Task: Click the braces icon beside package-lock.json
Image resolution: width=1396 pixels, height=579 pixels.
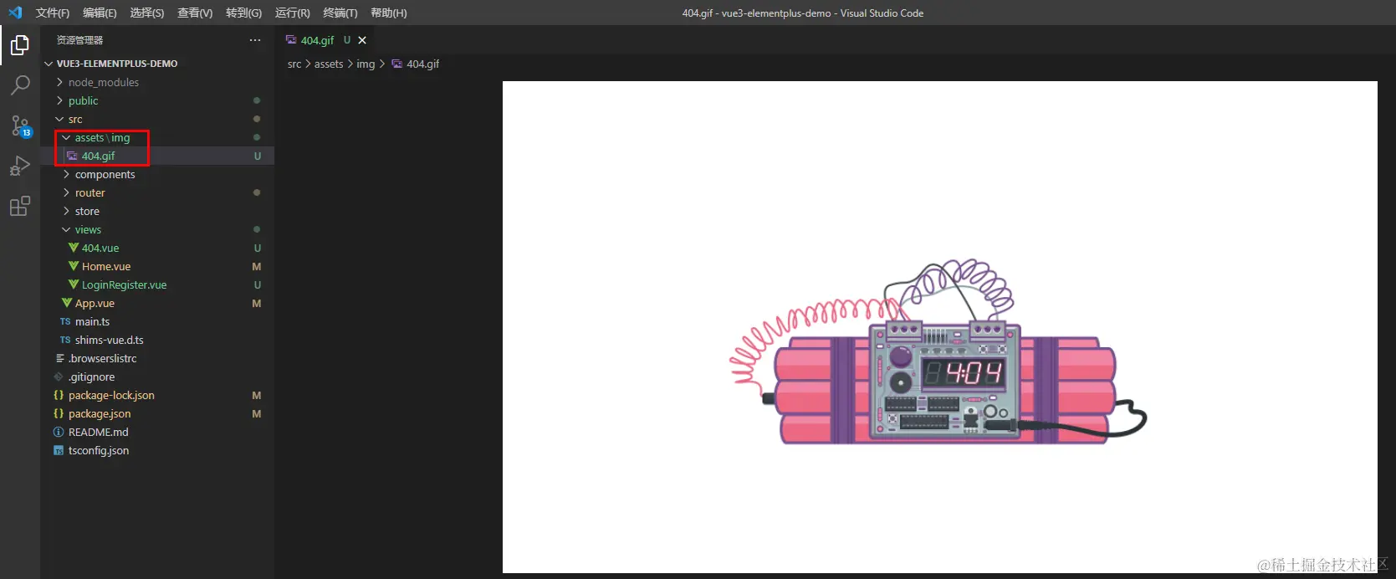Action: 59,395
